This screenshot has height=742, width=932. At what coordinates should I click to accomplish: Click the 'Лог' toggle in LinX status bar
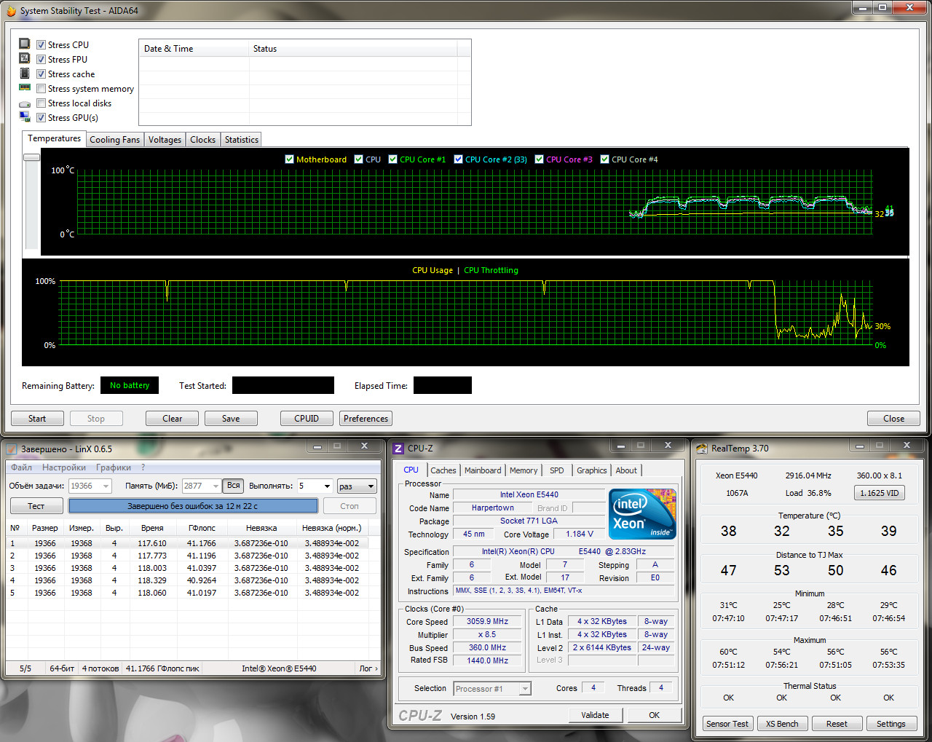368,668
